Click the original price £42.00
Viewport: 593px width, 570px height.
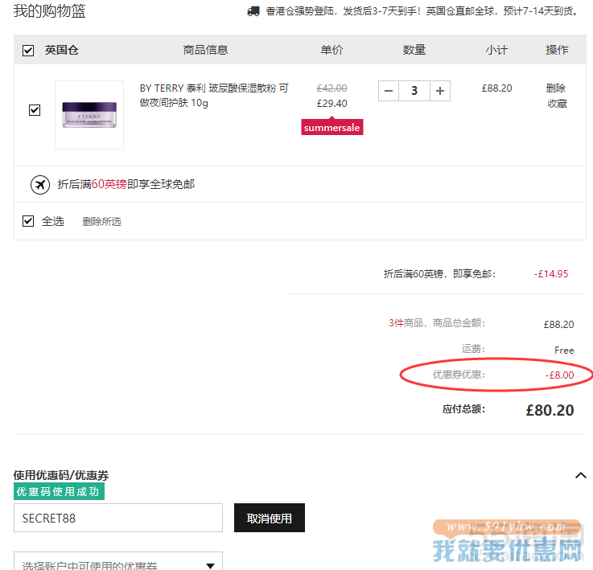(x=332, y=88)
